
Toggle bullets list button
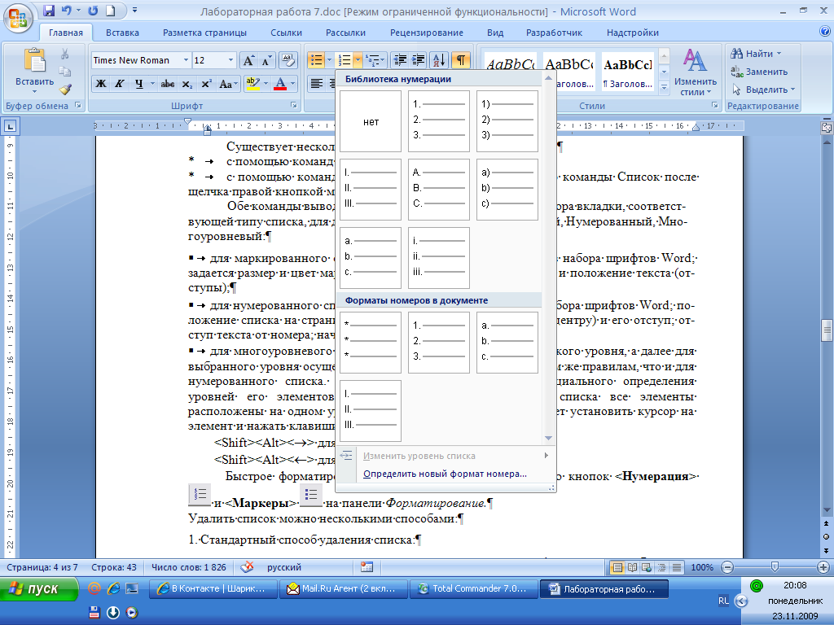pos(317,60)
